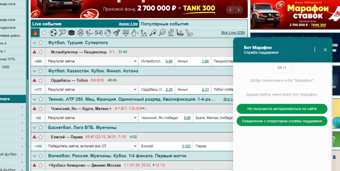Select odds 2.30 for Ордабасы win

click(169, 90)
